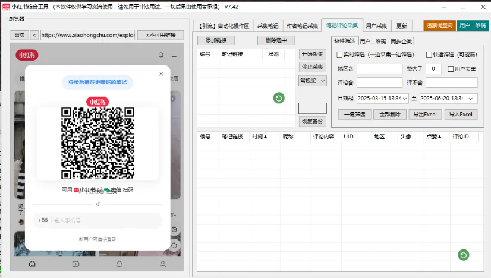This screenshot has height=278, width=491.
Task: Enable 快速筛选 checkbox
Action: coord(429,55)
